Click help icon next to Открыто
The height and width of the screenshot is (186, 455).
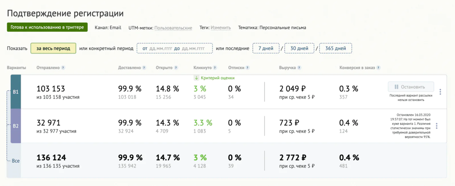point(176,68)
